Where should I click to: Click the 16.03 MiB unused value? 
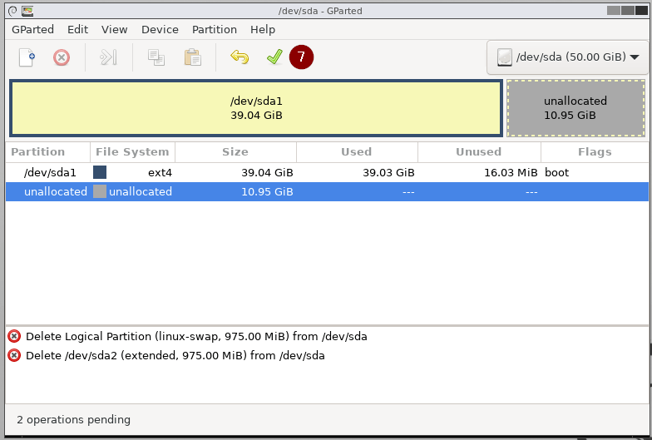click(511, 173)
